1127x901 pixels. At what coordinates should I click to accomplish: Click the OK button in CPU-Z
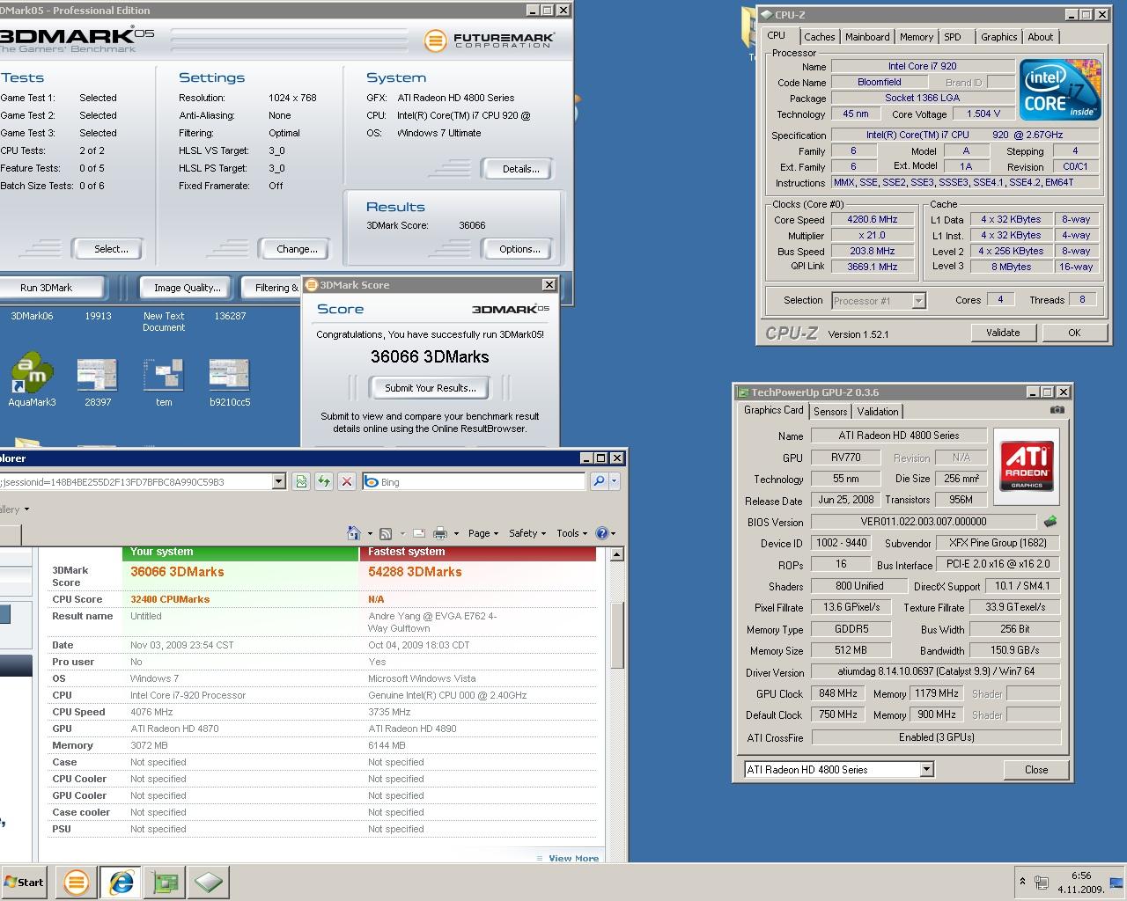pyautogui.click(x=1074, y=333)
